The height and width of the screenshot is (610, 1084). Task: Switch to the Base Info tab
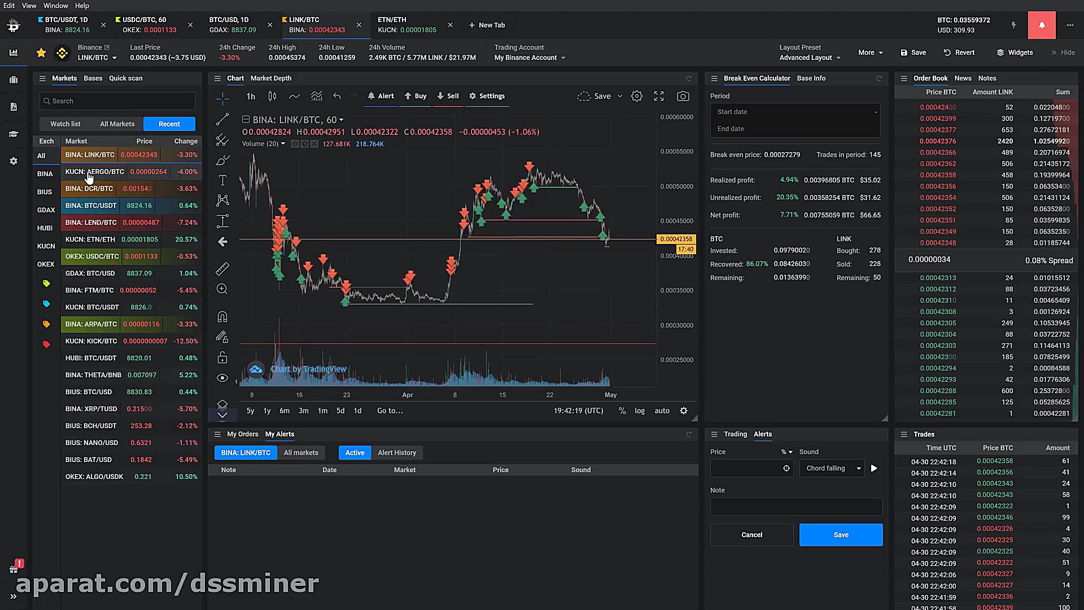click(x=811, y=79)
